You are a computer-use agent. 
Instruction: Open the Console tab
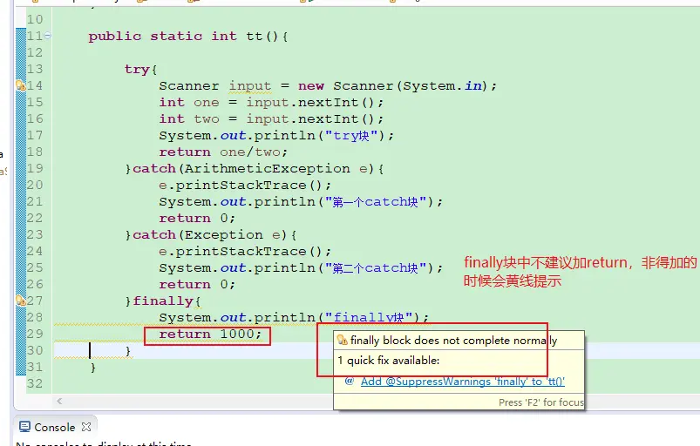(54, 427)
